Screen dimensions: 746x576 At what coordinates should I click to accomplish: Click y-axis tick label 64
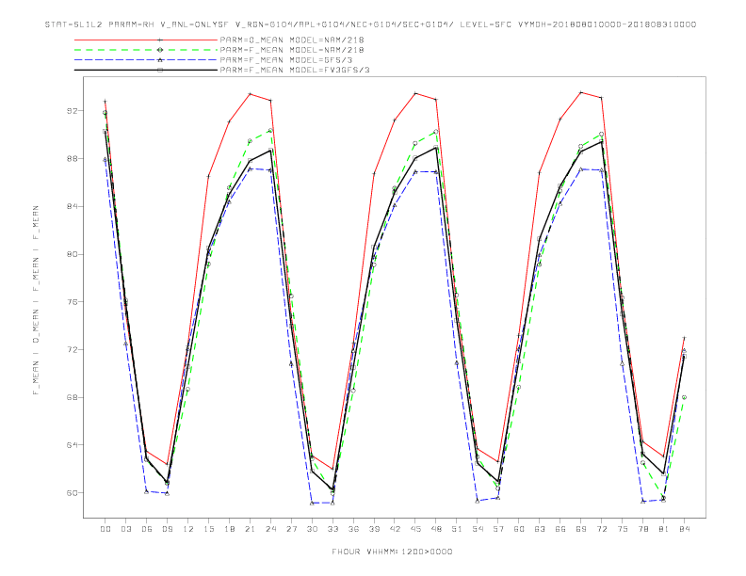pyautogui.click(x=74, y=445)
